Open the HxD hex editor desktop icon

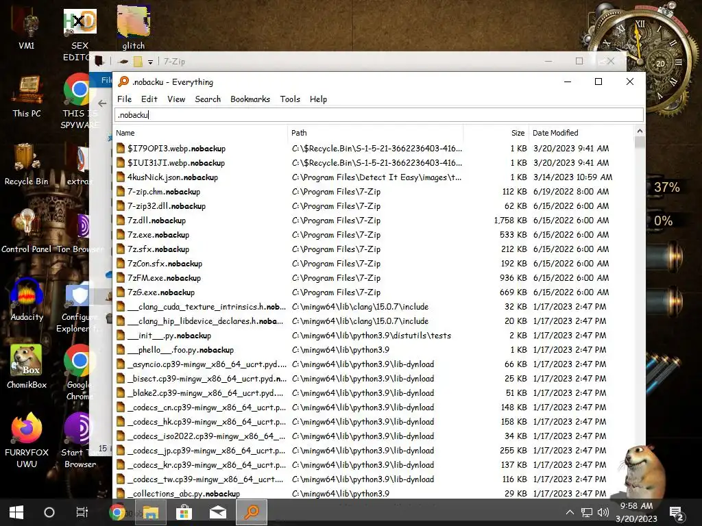(x=80, y=34)
